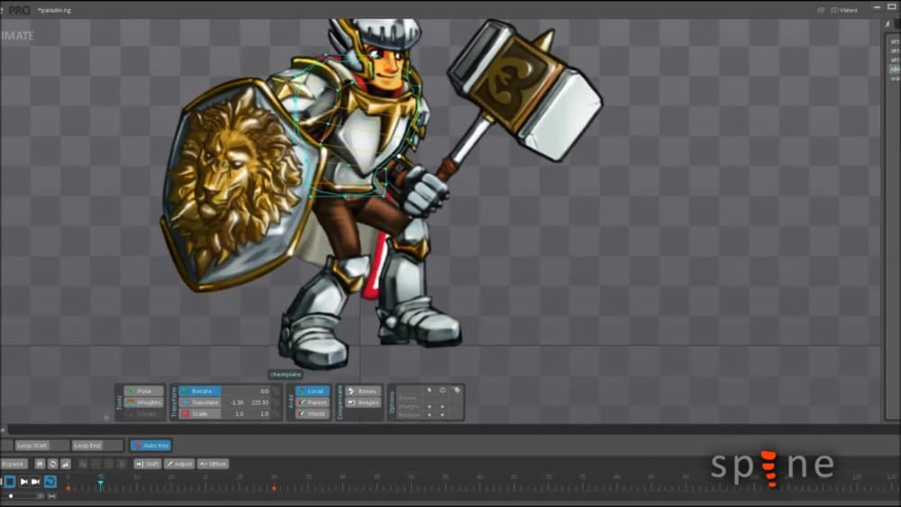Select the Pose tool
901x507 pixels.
click(143, 391)
